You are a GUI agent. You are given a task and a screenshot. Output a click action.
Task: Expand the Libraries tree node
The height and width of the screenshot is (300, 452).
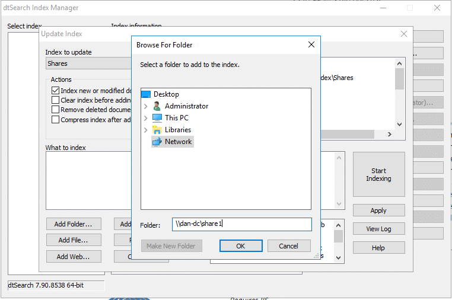tap(146, 130)
